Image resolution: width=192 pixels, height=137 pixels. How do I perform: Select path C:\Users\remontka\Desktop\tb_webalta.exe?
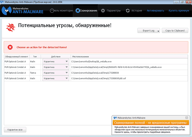click(91, 62)
